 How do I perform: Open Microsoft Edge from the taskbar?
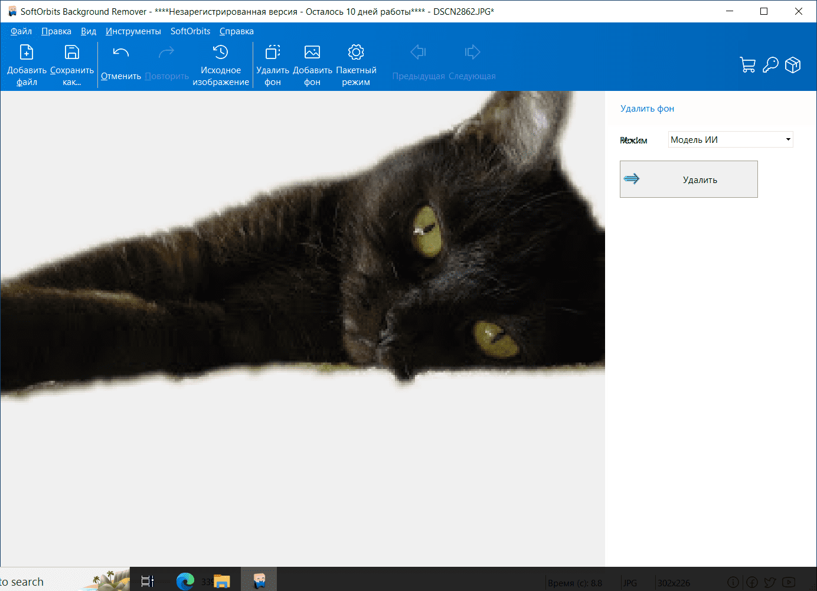pos(185,581)
